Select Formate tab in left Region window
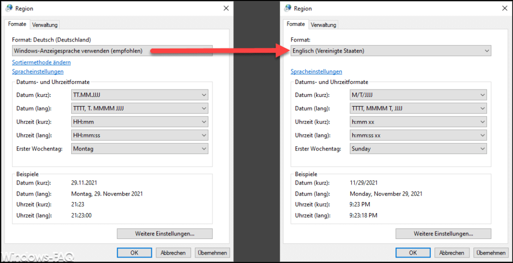 tap(17, 24)
